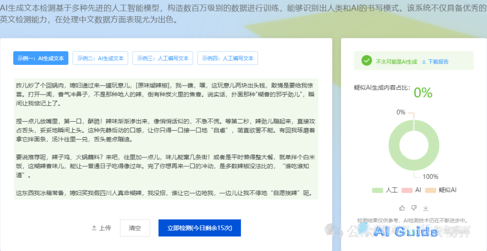Click the upload arrow icon

94,228
